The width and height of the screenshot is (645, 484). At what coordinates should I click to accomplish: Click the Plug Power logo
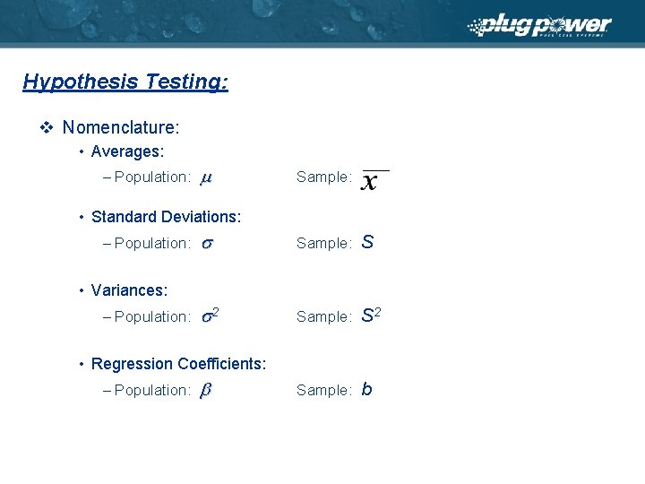coord(539,26)
